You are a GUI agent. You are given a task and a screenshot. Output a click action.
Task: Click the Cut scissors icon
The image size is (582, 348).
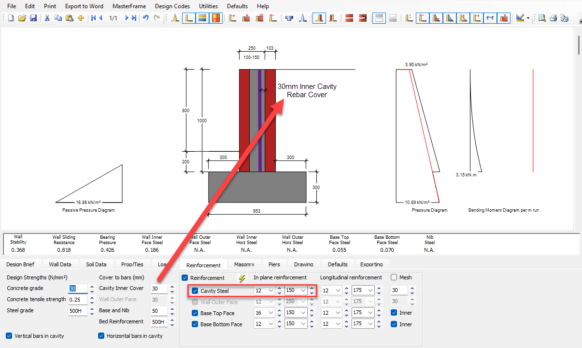pyautogui.click(x=47, y=18)
